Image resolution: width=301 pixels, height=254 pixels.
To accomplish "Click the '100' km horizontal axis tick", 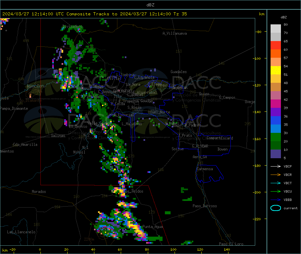I will tap(173, 249).
